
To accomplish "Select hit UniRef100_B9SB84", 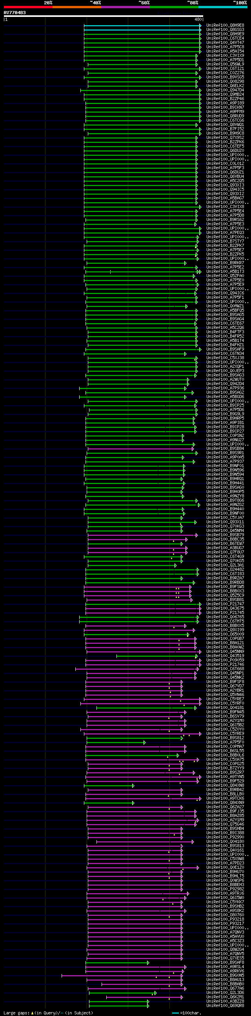I will click(x=225, y=449).
